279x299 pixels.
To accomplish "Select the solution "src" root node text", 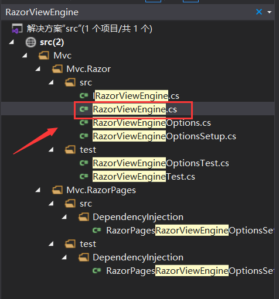I will (x=89, y=29).
